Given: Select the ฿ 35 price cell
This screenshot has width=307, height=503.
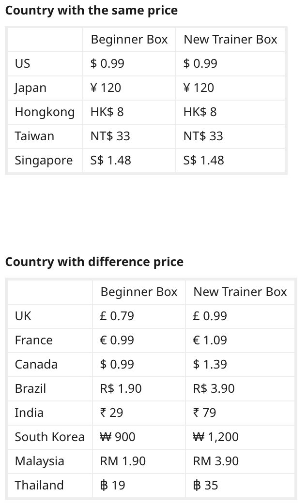Looking at the screenshot, I should (205, 486).
